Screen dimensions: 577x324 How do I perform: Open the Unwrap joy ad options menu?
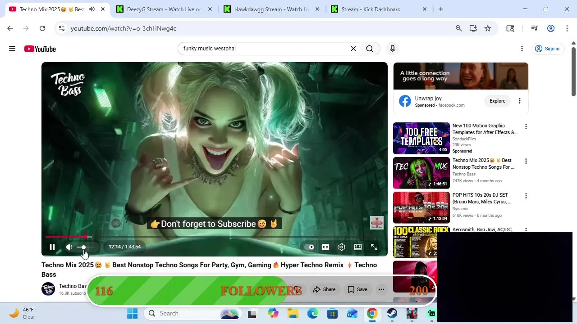coord(520,101)
